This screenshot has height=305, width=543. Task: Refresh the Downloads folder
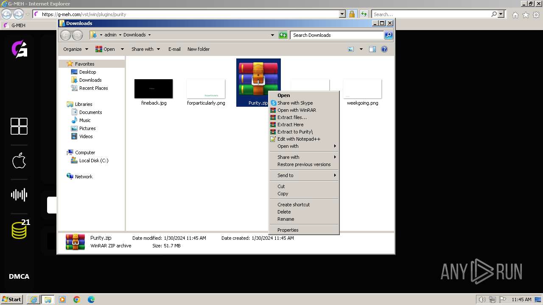pos(283,35)
